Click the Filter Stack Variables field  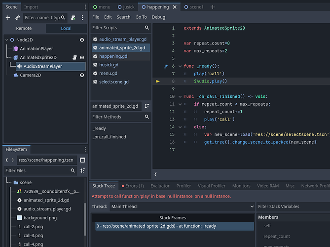293,206
